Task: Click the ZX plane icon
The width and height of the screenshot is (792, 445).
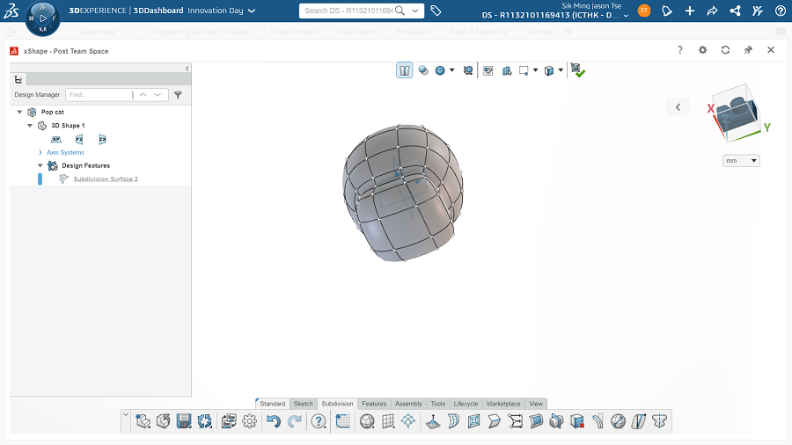Action: (102, 139)
